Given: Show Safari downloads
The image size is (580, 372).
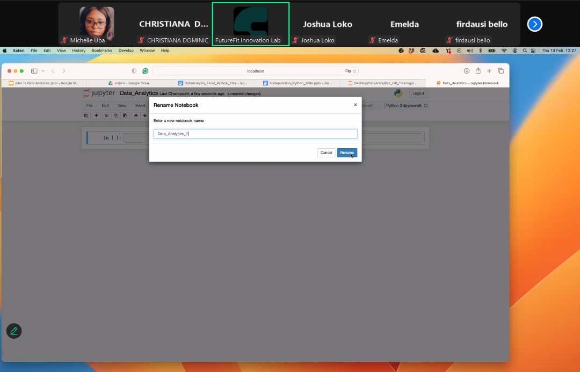Looking at the screenshot, I should [467, 71].
